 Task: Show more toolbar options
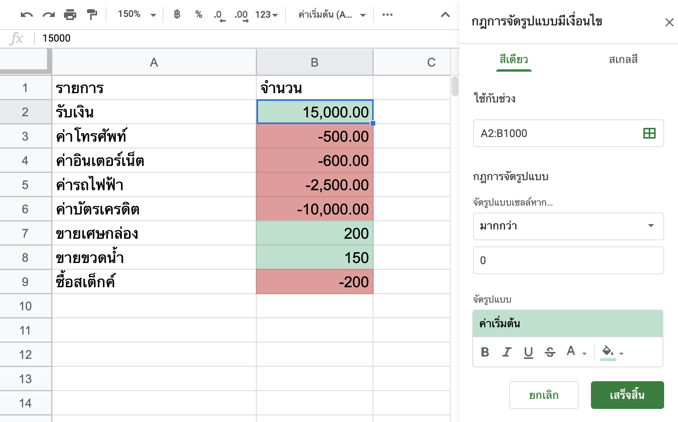(387, 15)
